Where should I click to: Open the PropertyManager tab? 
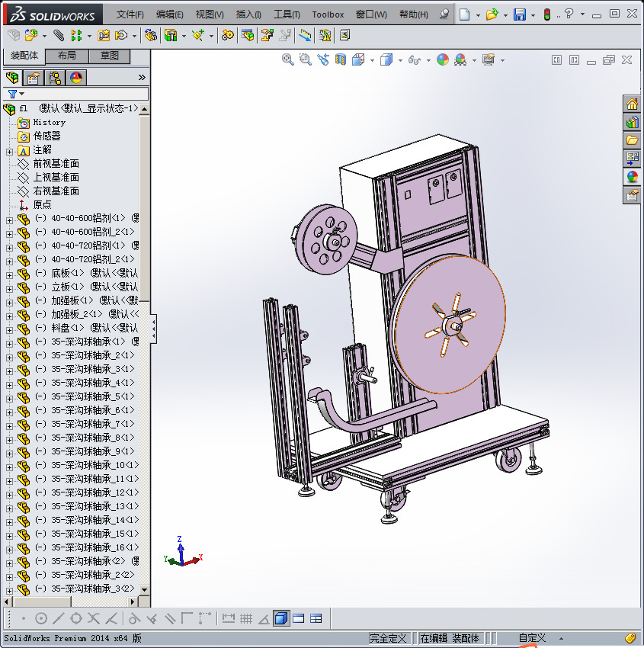click(x=33, y=77)
